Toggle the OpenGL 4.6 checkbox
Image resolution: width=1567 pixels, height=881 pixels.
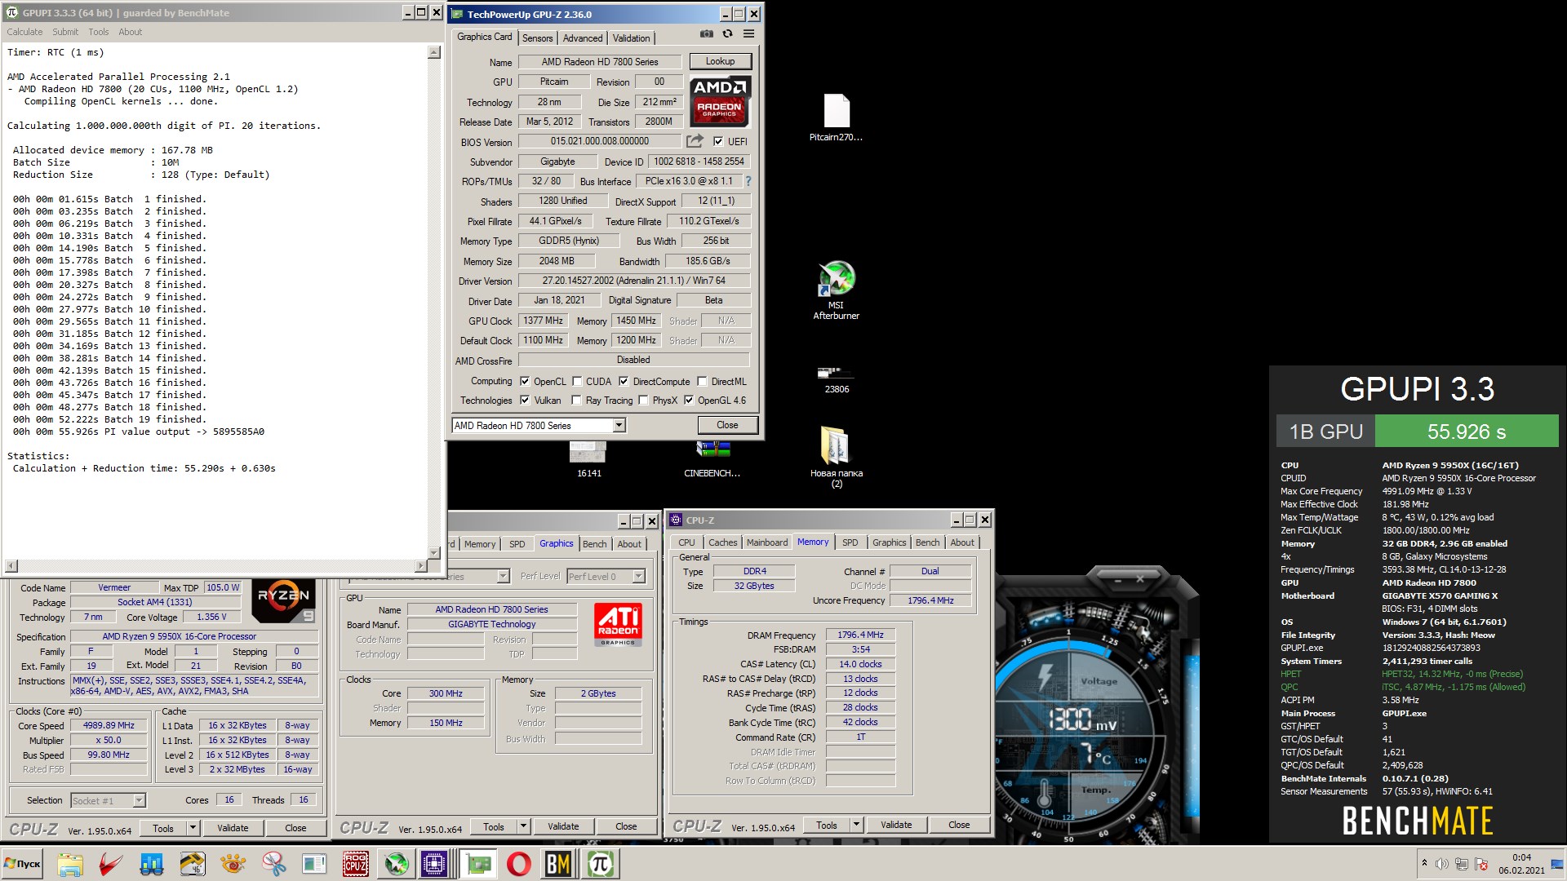(689, 400)
